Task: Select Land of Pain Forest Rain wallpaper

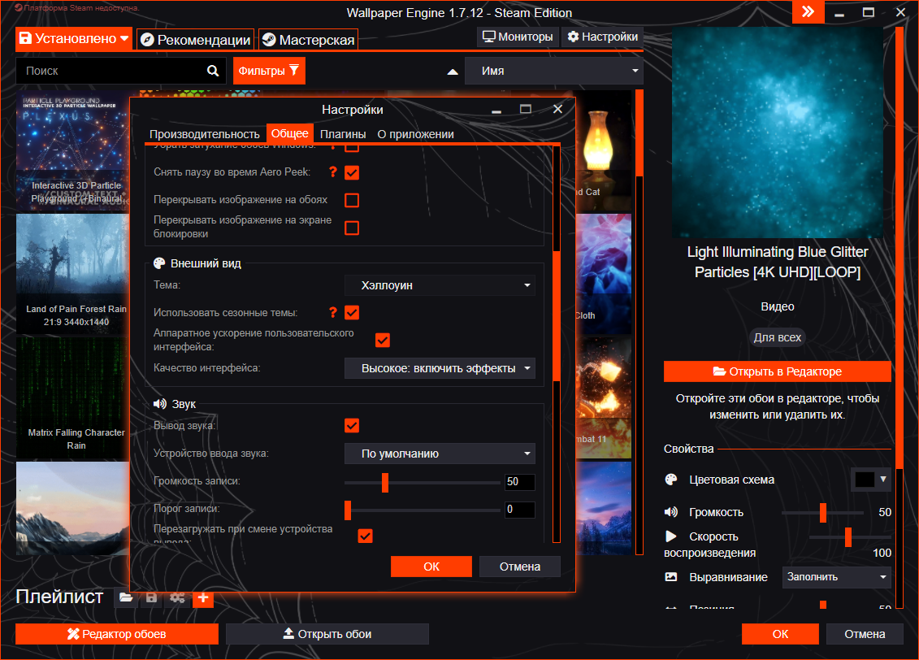Action: pyautogui.click(x=72, y=274)
